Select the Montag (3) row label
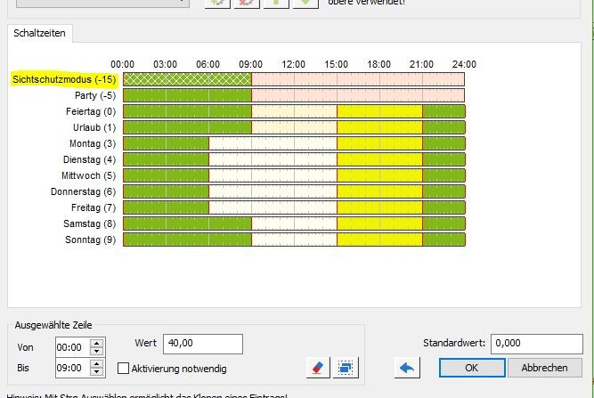Image resolution: width=594 pixels, height=398 pixels. coord(93,144)
